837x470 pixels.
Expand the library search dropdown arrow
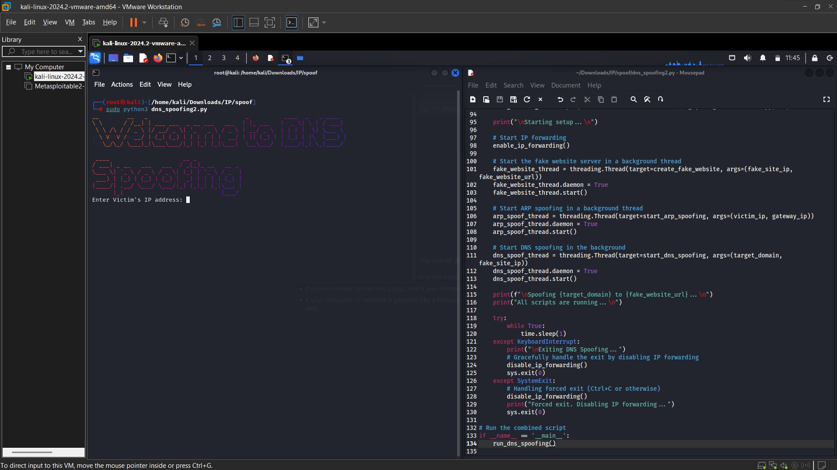(80, 51)
